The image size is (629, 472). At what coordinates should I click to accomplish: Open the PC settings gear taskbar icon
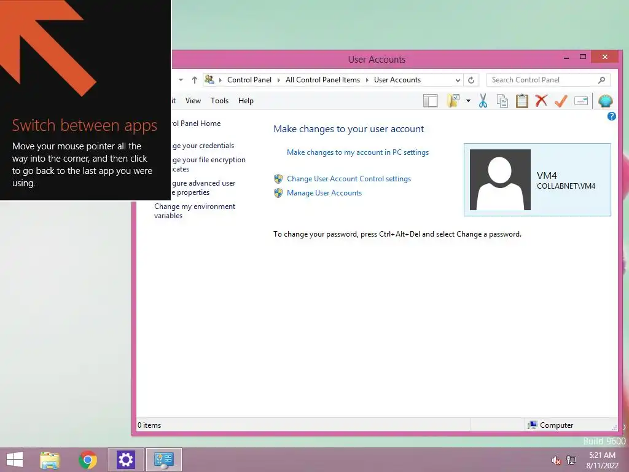tap(125, 460)
